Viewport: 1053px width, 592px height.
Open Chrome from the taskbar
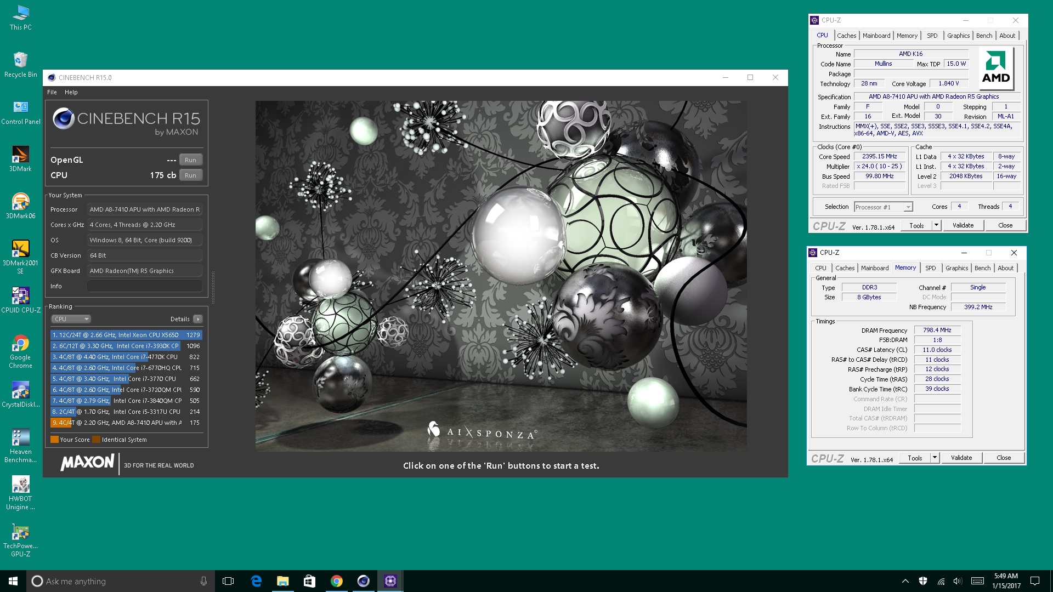click(x=337, y=581)
